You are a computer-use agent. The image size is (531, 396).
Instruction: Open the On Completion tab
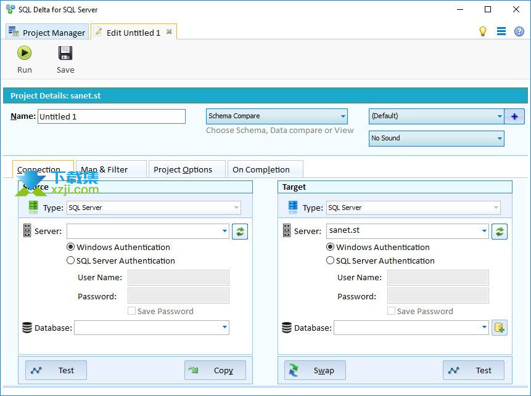pyautogui.click(x=265, y=169)
